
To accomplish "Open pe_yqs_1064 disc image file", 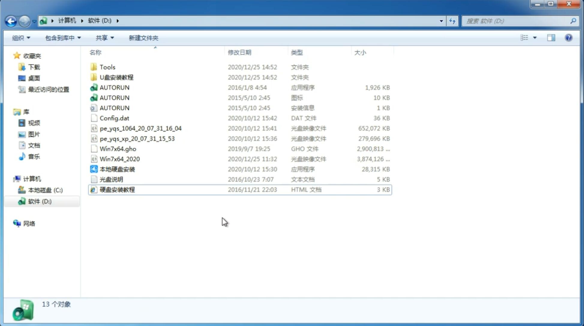I will [140, 128].
